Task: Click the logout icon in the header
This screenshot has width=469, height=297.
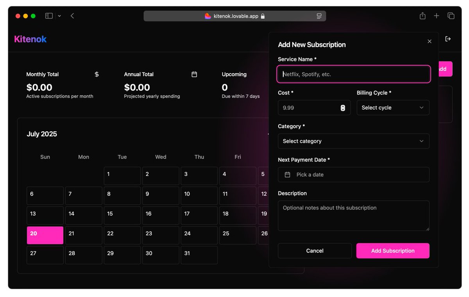Action: tap(448, 39)
